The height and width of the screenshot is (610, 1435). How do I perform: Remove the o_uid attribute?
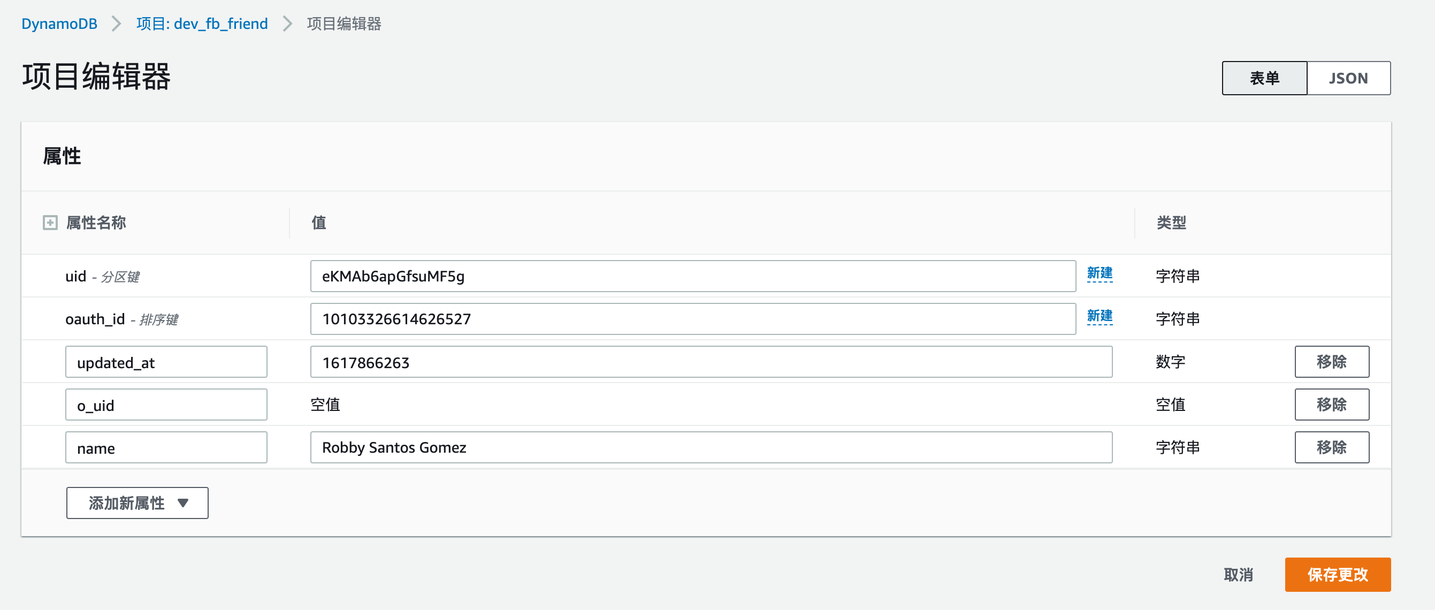coord(1332,404)
